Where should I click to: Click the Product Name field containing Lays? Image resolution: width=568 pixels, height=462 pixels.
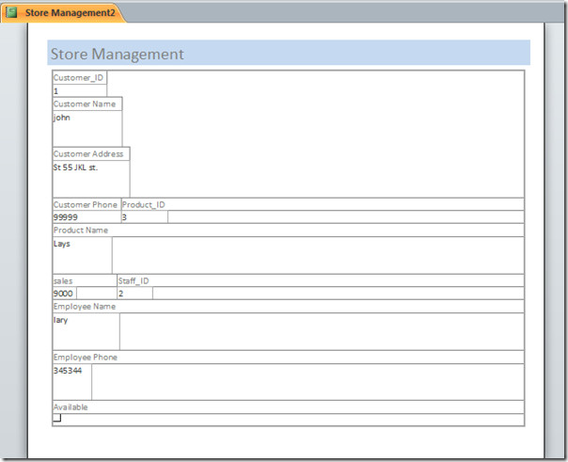point(82,255)
